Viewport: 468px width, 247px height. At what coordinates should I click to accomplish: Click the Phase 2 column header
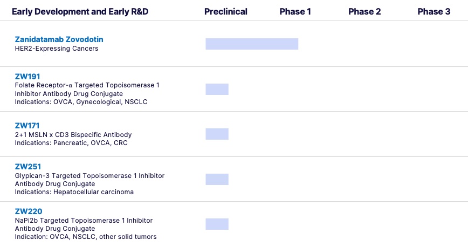point(364,11)
